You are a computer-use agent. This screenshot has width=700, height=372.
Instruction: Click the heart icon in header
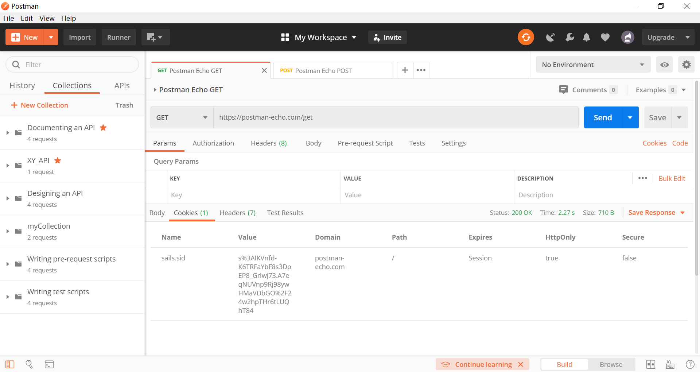pyautogui.click(x=605, y=37)
